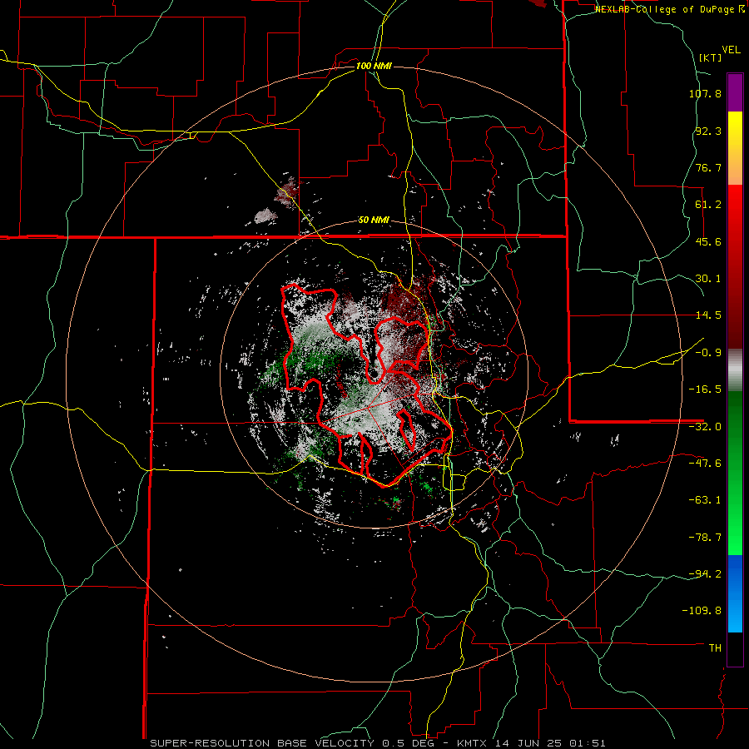The height and width of the screenshot is (749, 749).
Task: Click the -47.6 velocity scale value
Action: [x=705, y=464]
